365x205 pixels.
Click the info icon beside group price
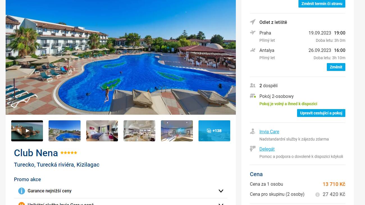tap(318, 195)
